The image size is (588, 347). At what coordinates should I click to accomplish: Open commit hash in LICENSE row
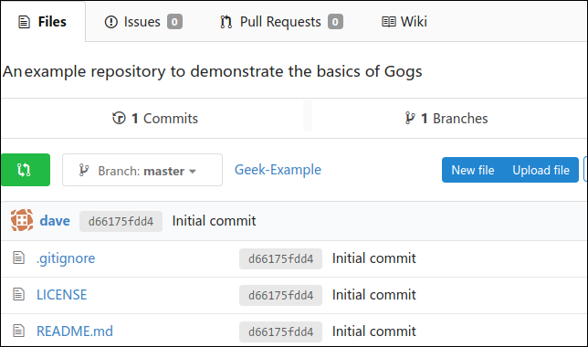[280, 295]
